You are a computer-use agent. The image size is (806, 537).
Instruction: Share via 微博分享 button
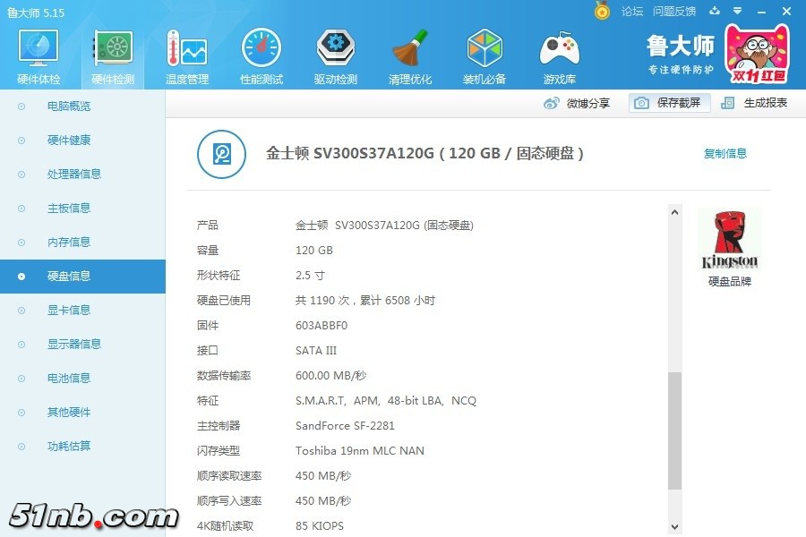click(x=578, y=103)
